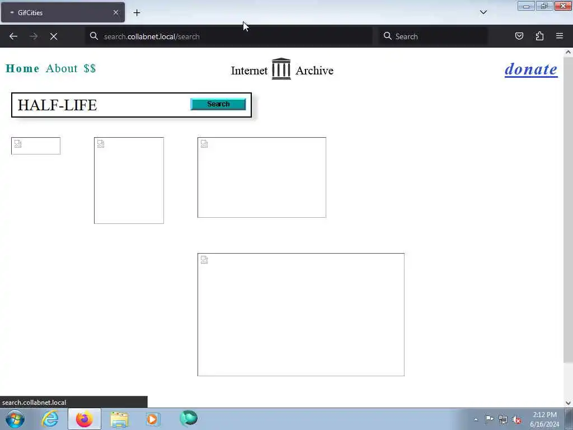Open the clock showing 2:12 PM

pos(544,419)
